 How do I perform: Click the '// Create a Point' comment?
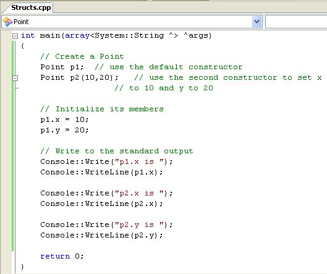pyautogui.click(x=82, y=56)
